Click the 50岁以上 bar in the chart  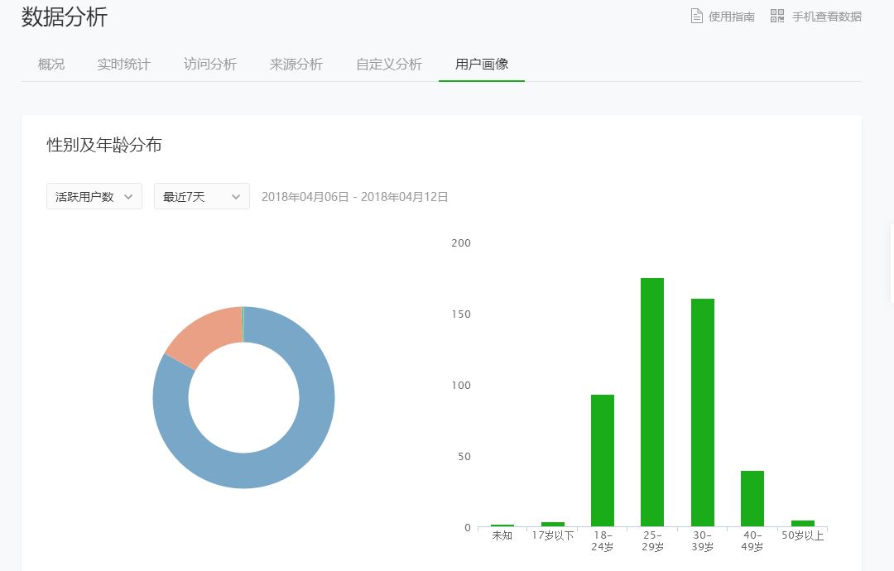pyautogui.click(x=801, y=522)
